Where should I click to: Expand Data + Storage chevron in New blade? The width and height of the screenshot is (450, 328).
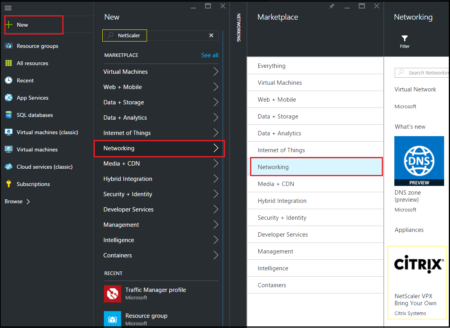(x=216, y=102)
